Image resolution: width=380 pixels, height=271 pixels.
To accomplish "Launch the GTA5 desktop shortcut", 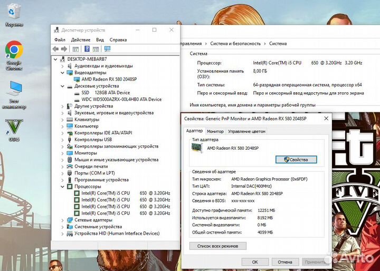I will 14,130.
